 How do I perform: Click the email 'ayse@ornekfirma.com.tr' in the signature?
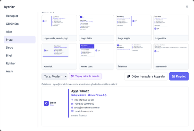87,108
